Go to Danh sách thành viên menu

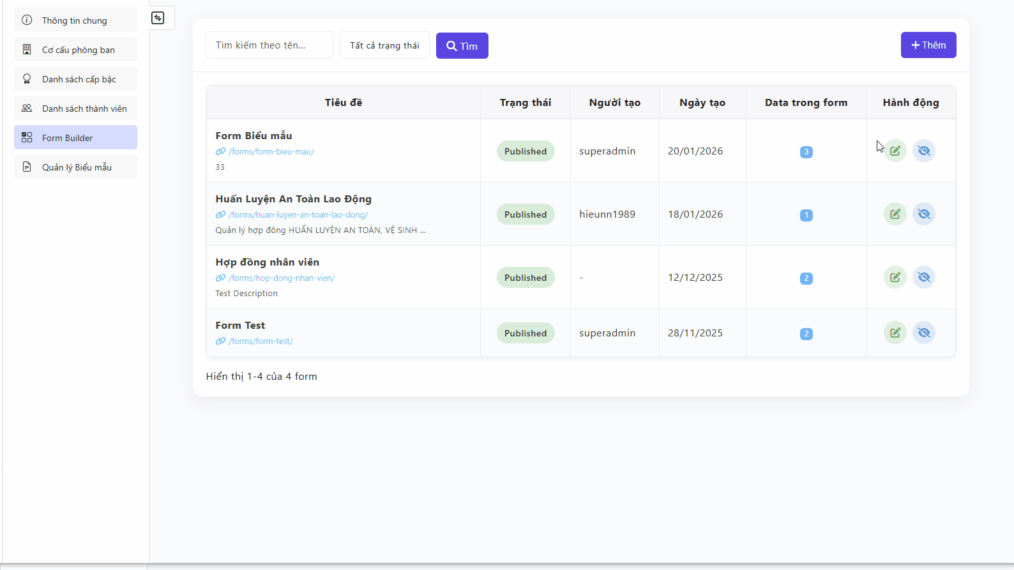75,109
